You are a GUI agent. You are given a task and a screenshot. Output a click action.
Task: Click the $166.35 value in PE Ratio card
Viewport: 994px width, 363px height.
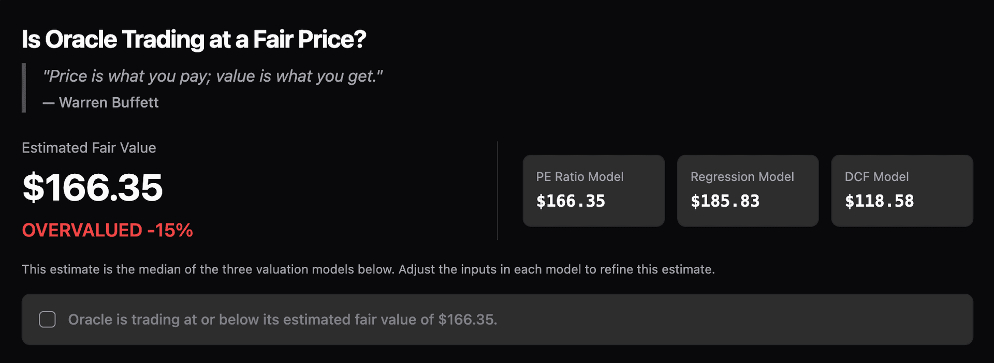pyautogui.click(x=571, y=201)
